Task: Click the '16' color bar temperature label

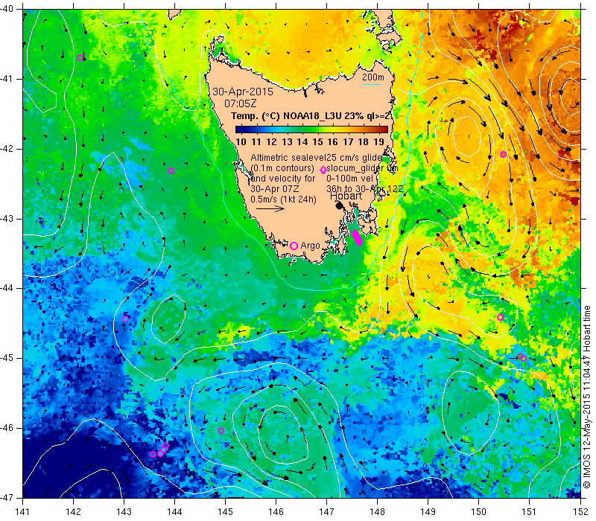Action: [x=332, y=141]
